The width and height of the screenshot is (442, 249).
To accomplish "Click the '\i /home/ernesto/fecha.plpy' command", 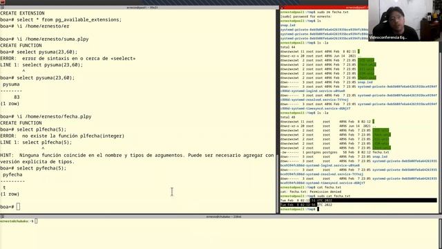I will (x=54, y=117).
